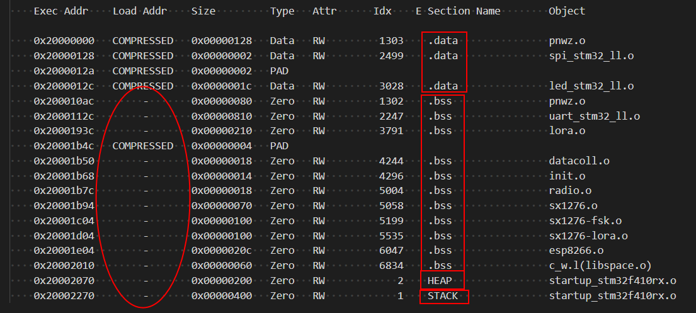Select exec address 0x20002270
This screenshot has height=313, width=696.
tap(64, 296)
